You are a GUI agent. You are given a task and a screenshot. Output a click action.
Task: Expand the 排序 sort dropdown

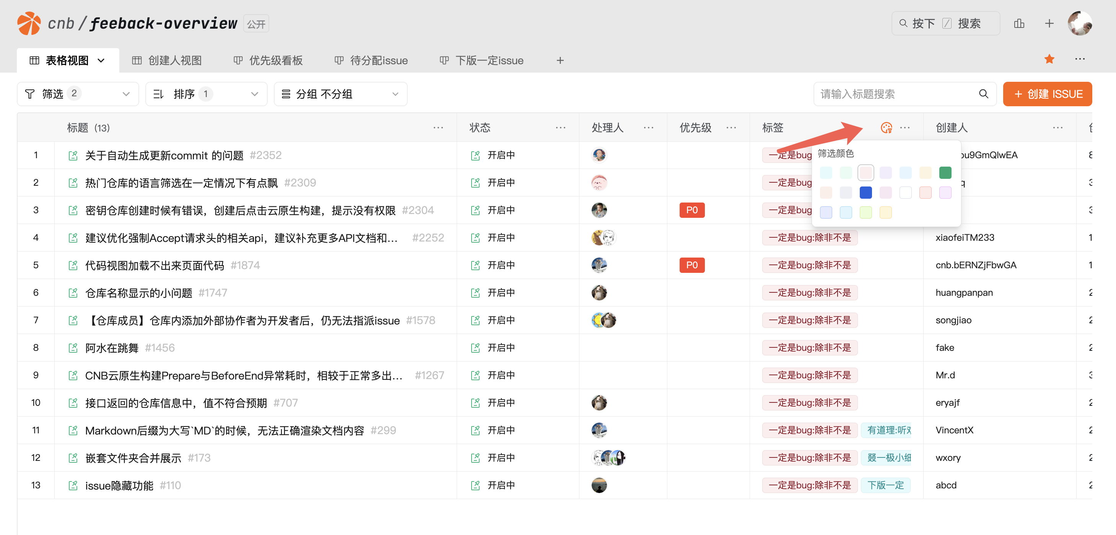click(206, 94)
